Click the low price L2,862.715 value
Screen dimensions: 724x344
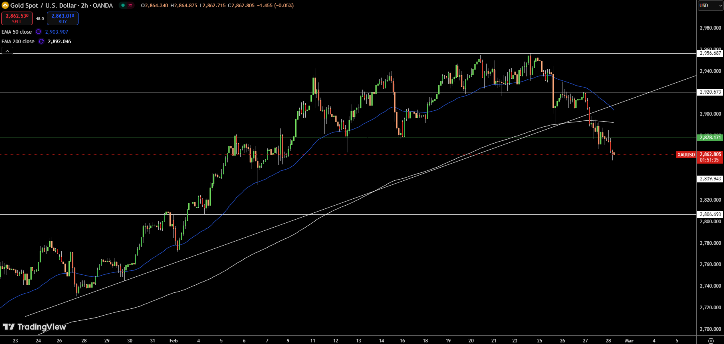[213, 6]
